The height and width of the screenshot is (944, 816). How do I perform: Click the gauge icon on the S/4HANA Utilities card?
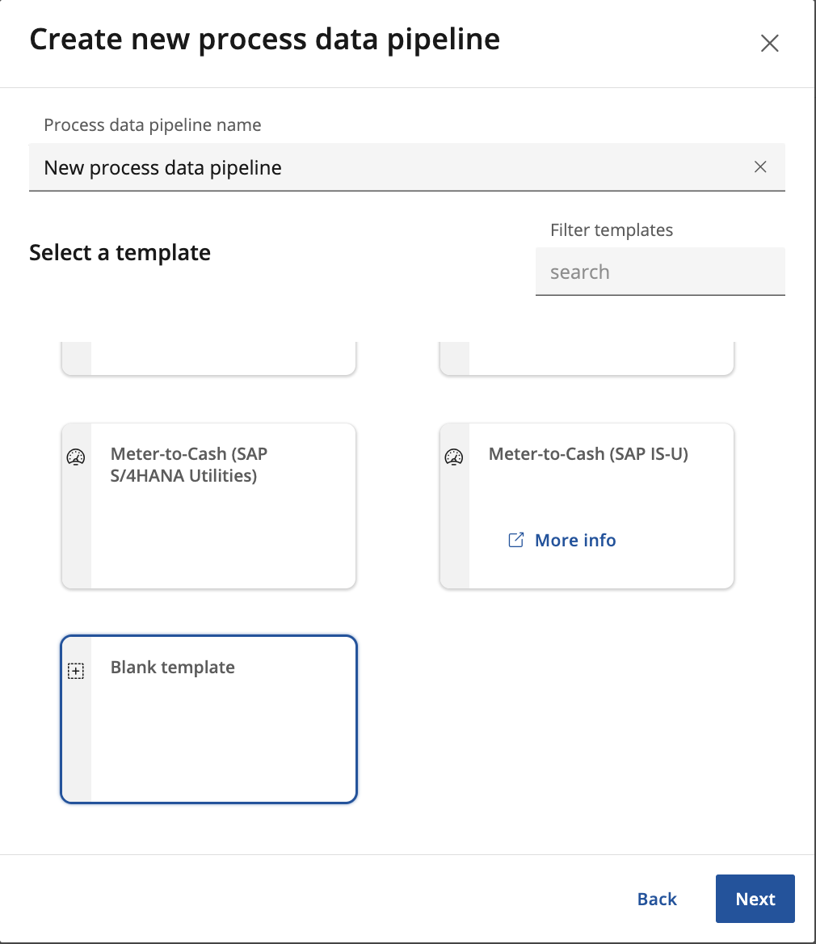click(x=76, y=457)
